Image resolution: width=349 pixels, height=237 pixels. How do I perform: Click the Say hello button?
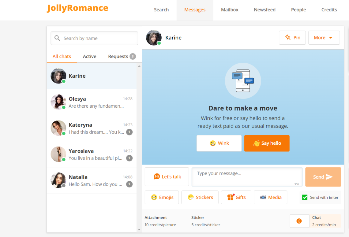coord(267,143)
